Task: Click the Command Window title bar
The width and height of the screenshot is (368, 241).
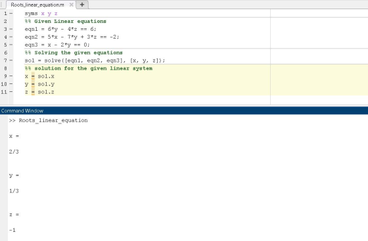Action: point(184,111)
